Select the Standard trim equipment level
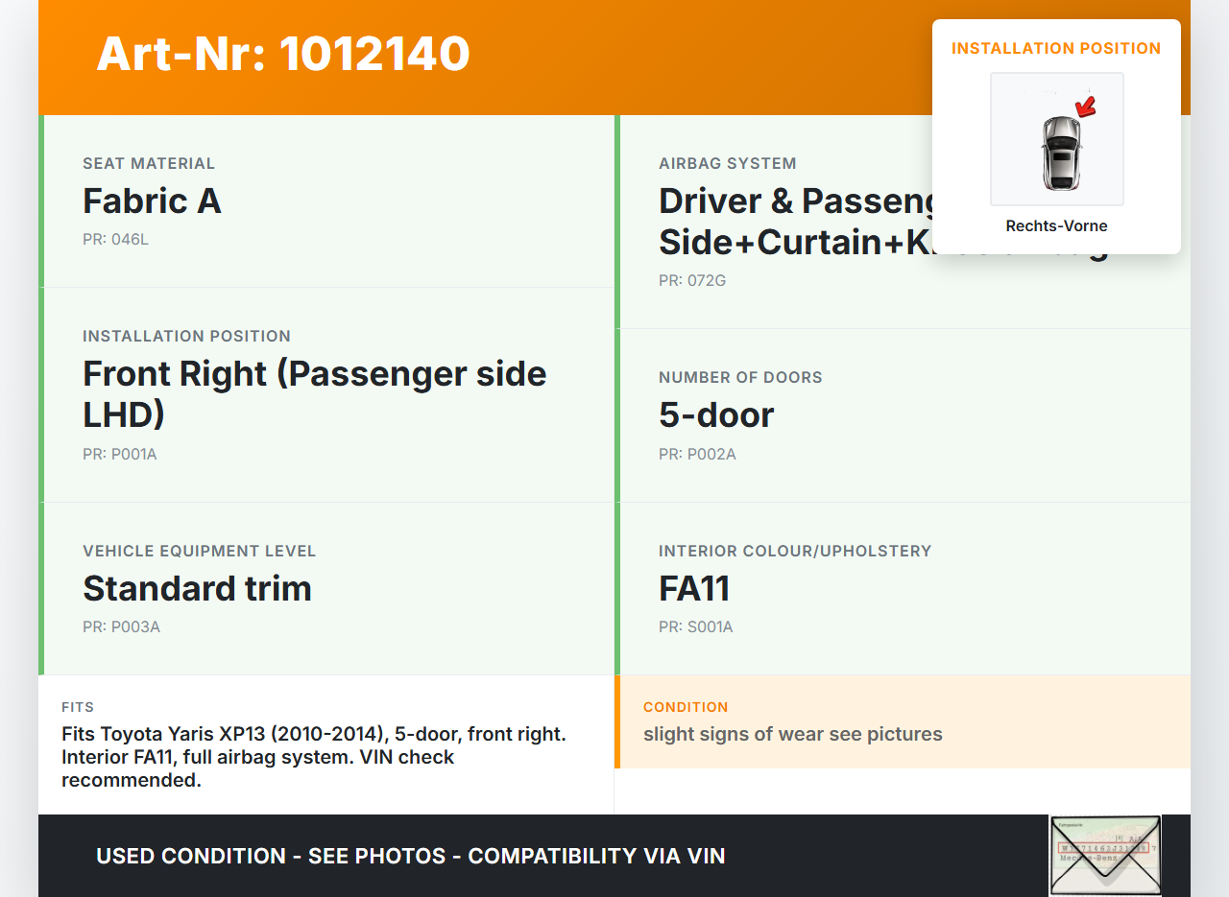Image resolution: width=1229 pixels, height=897 pixels. pos(197,588)
